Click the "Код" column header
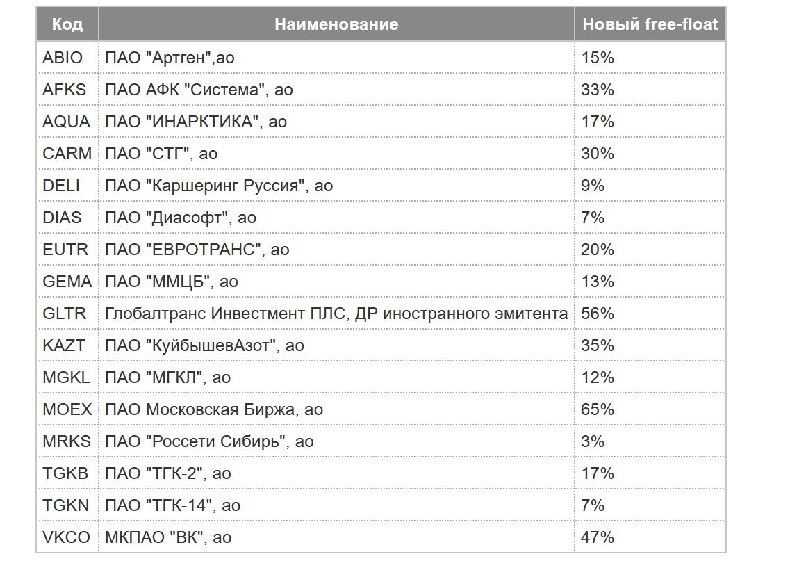Viewport: 806px width, 561px height. (x=67, y=24)
